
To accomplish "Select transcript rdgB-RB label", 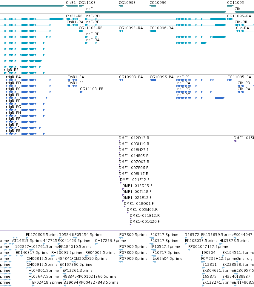I will tap(11, 70).
